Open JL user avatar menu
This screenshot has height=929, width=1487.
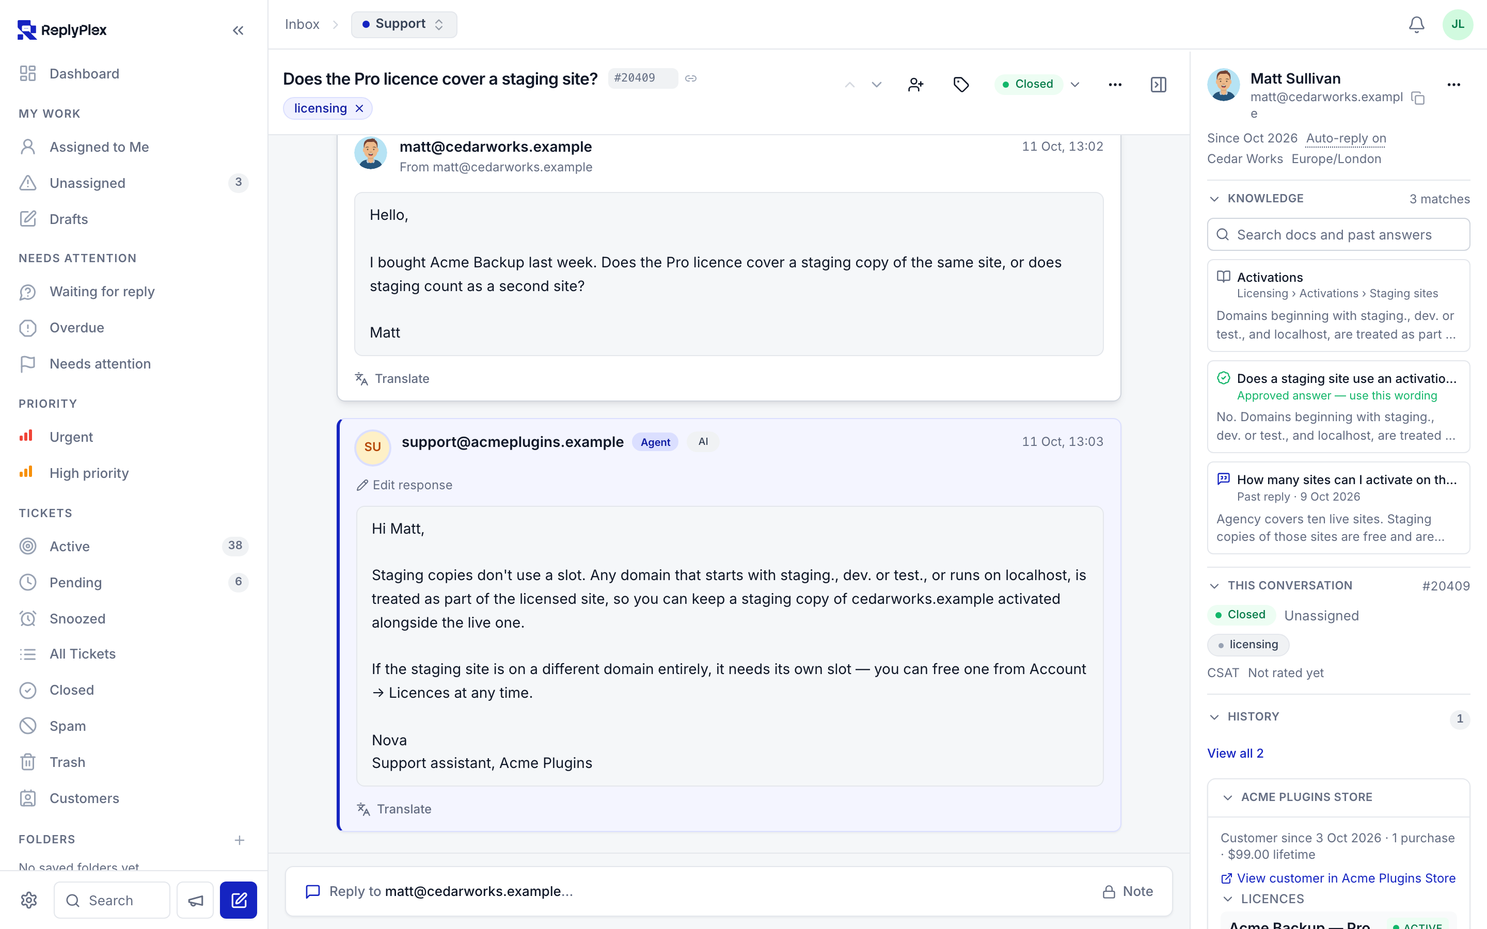coord(1458,25)
